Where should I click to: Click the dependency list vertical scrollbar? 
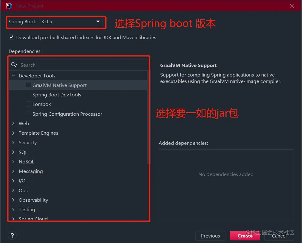[148, 118]
